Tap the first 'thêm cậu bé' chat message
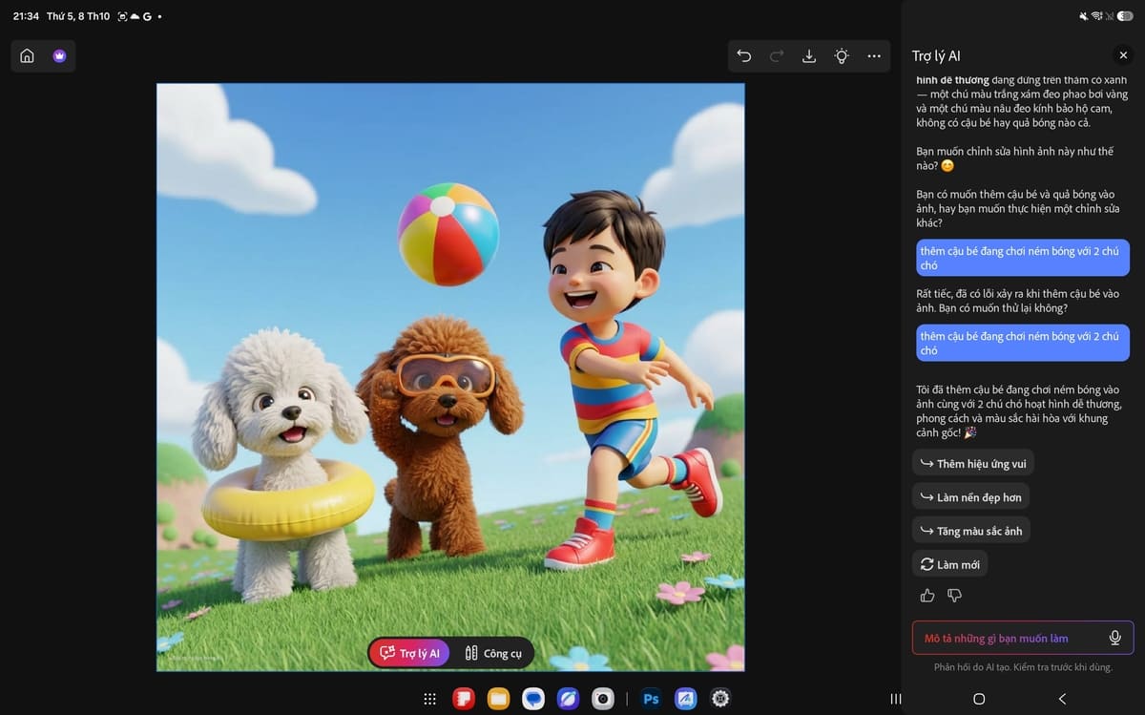Viewport: 1145px width, 715px height. click(1022, 258)
